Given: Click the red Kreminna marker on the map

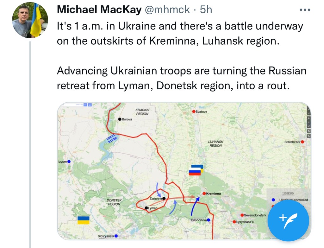Looking at the screenshot, I should pos(204,193).
